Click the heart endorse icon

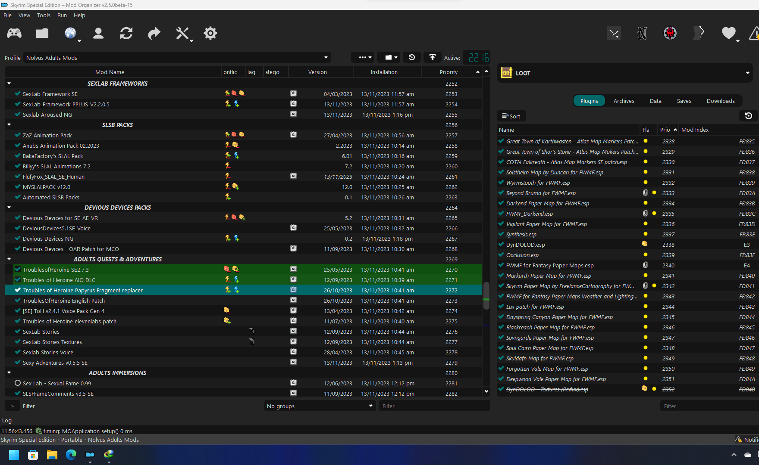[x=728, y=33]
